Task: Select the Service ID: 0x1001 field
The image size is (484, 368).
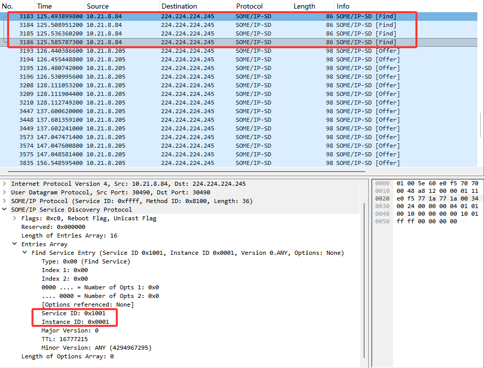Action: click(74, 313)
